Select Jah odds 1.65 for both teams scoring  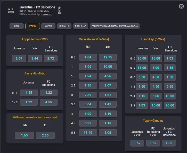[24, 135]
